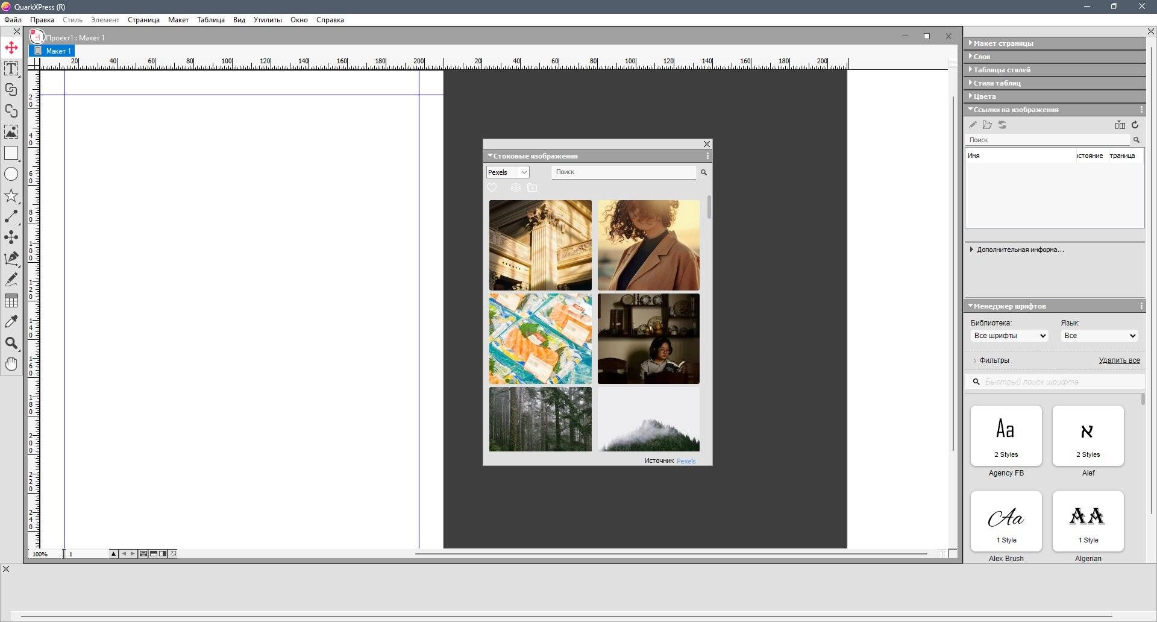This screenshot has width=1157, height=622.
Task: Click the pencil edit icon in image links panel
Action: (x=973, y=125)
